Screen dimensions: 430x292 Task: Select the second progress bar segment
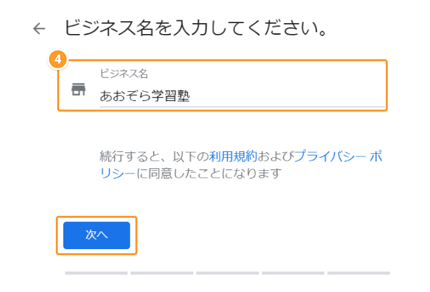[162, 273]
